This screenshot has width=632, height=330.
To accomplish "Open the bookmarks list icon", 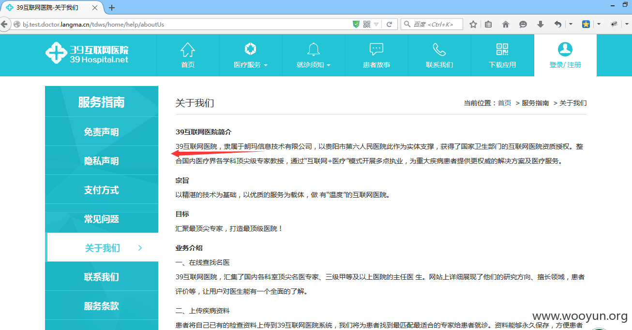I will [x=488, y=24].
